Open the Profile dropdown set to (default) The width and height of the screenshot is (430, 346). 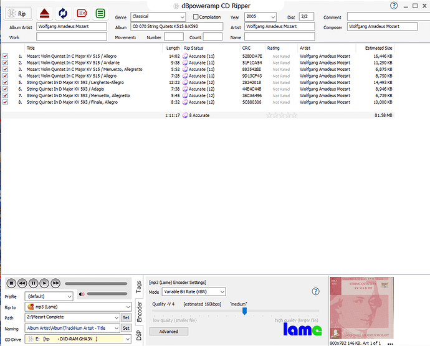coord(49,296)
